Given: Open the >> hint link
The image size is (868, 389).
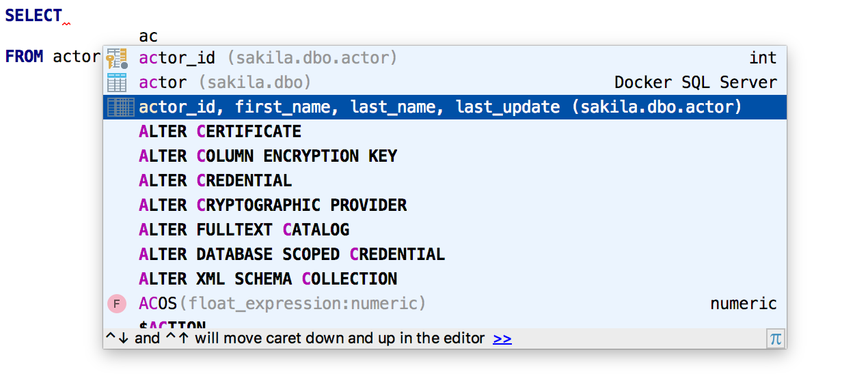Looking at the screenshot, I should tap(502, 338).
